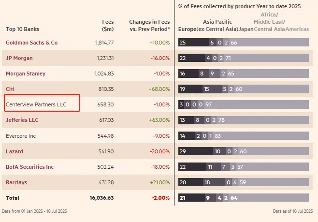Click Total Americas bar segment 64
Image resolution: width=318 pixels, height=222 pixels.
pos(269,198)
